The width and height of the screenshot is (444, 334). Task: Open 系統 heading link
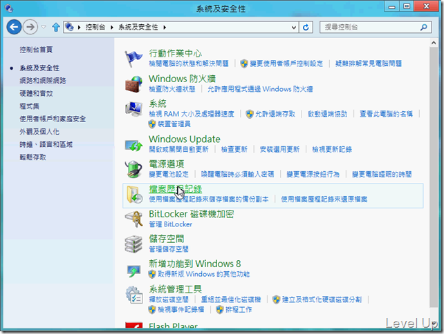click(x=158, y=104)
